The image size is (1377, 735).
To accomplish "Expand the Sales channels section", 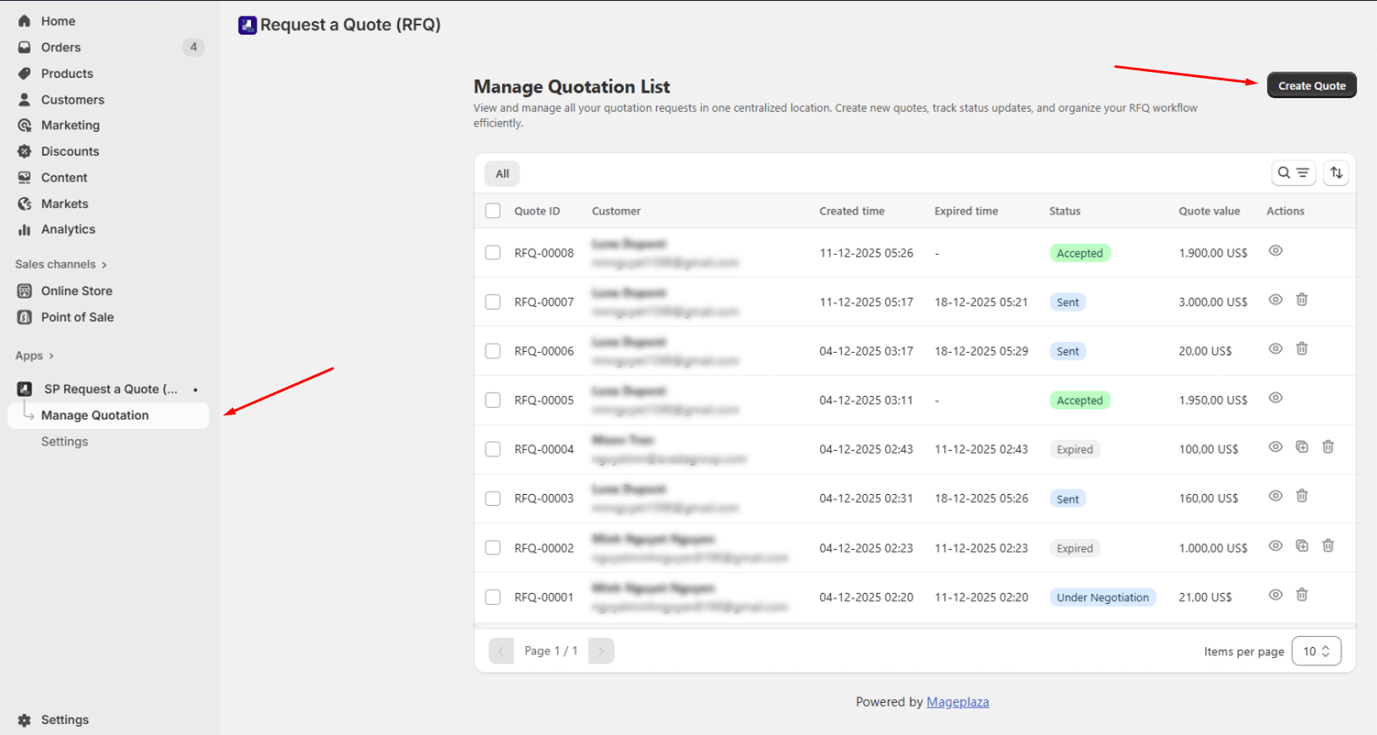I will (61, 264).
